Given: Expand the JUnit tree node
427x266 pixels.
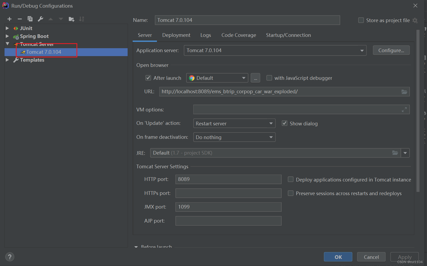Looking at the screenshot, I should pos(7,28).
